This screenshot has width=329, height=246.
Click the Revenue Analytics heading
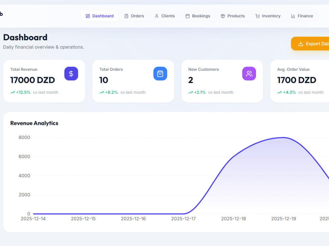click(x=34, y=123)
